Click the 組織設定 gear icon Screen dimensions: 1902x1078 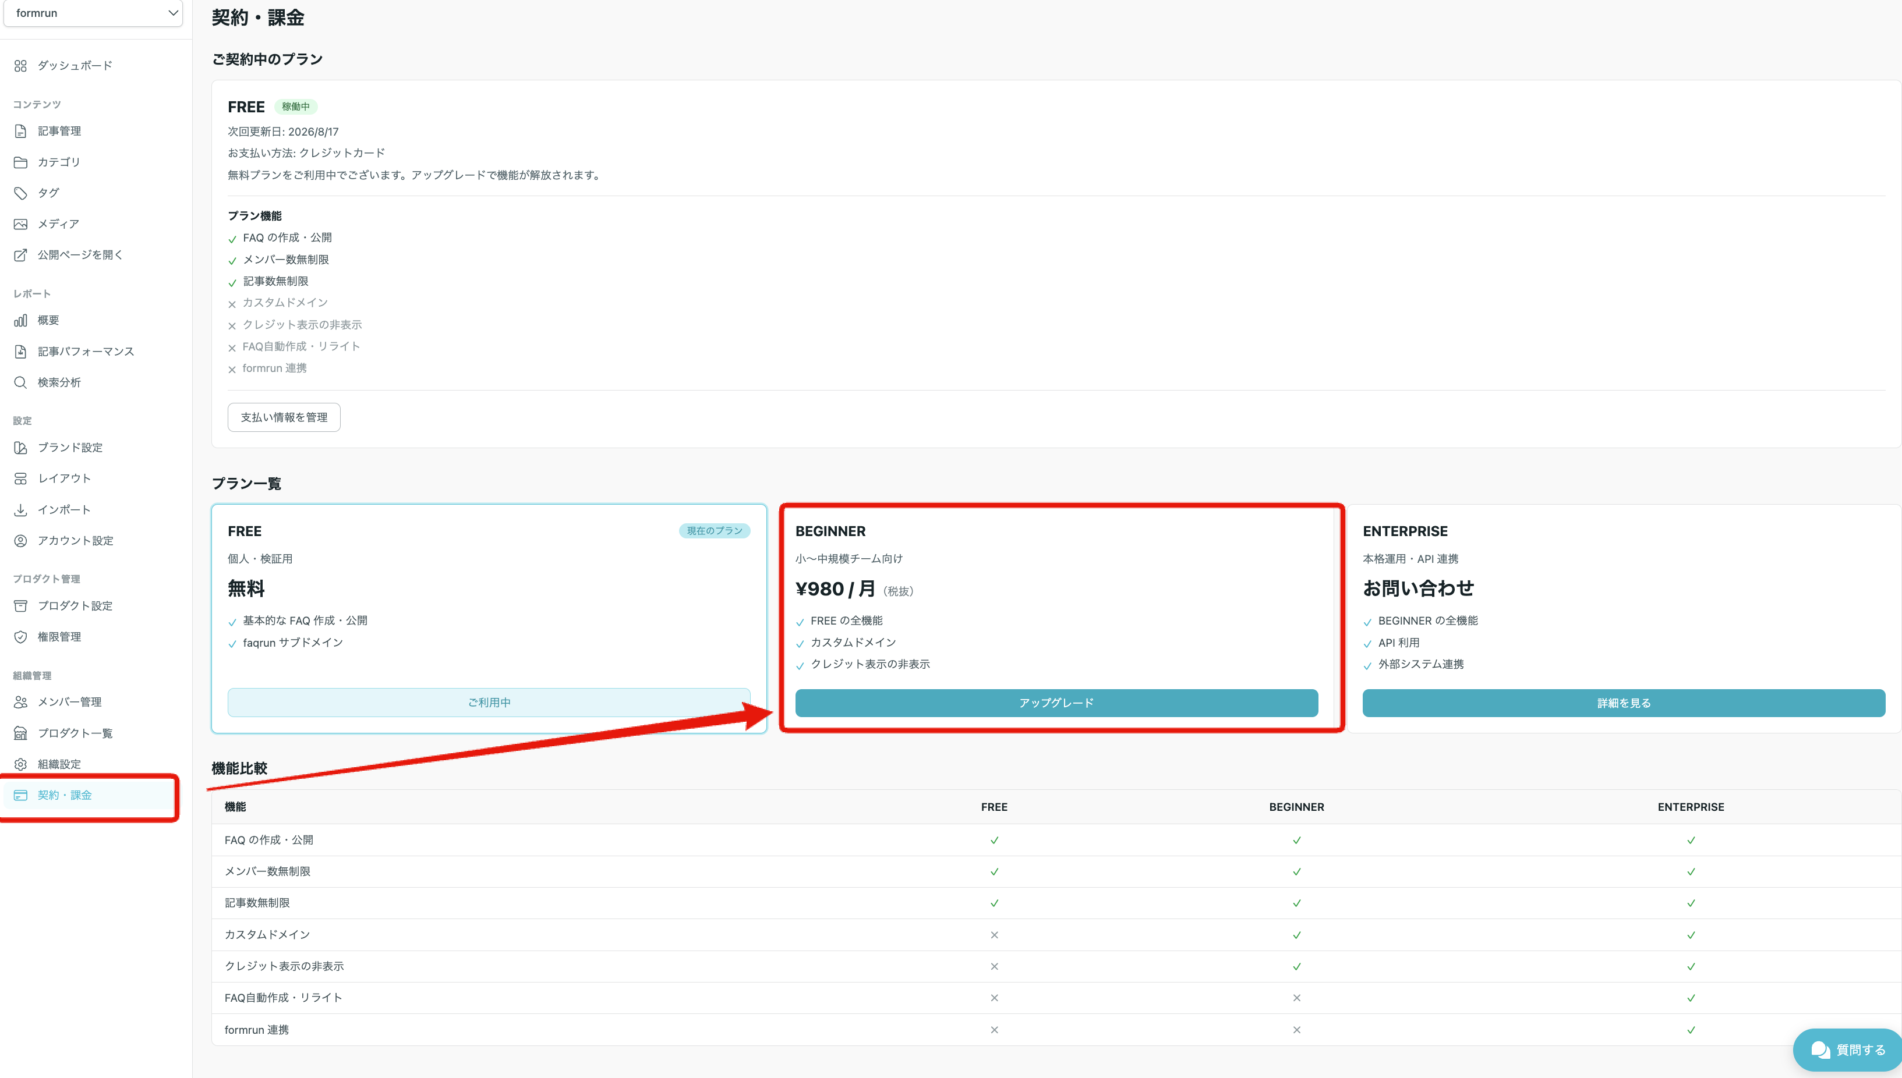21,765
